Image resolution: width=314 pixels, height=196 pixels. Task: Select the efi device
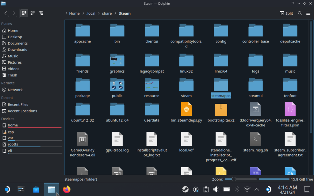click(32, 151)
